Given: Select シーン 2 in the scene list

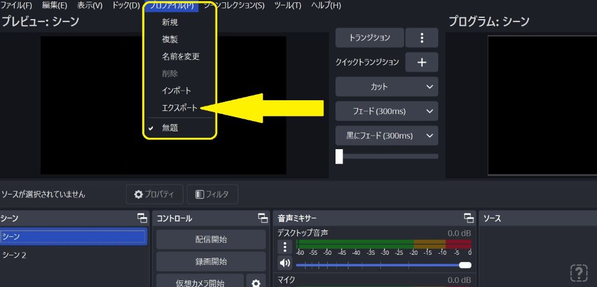Looking at the screenshot, I should click(x=73, y=255).
